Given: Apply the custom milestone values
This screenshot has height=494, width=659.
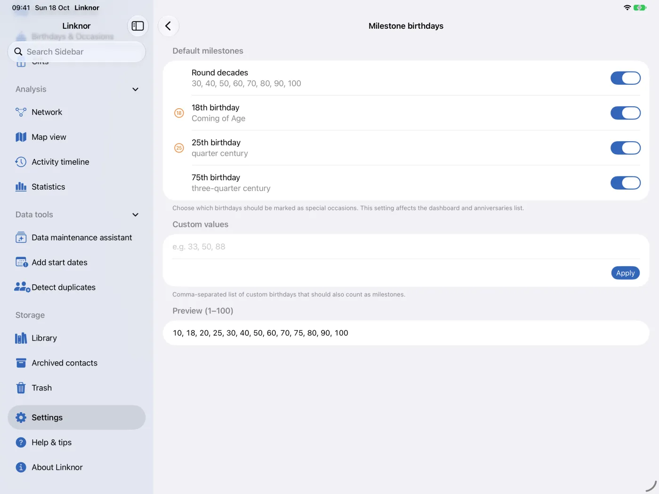Looking at the screenshot, I should coord(625,273).
